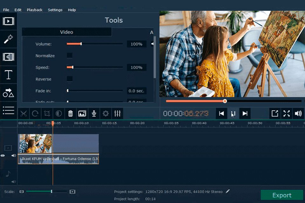Open the titles text tool

coord(8,75)
